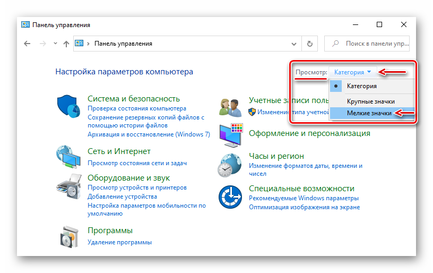Click the User Accounts people icon

pos(230,108)
